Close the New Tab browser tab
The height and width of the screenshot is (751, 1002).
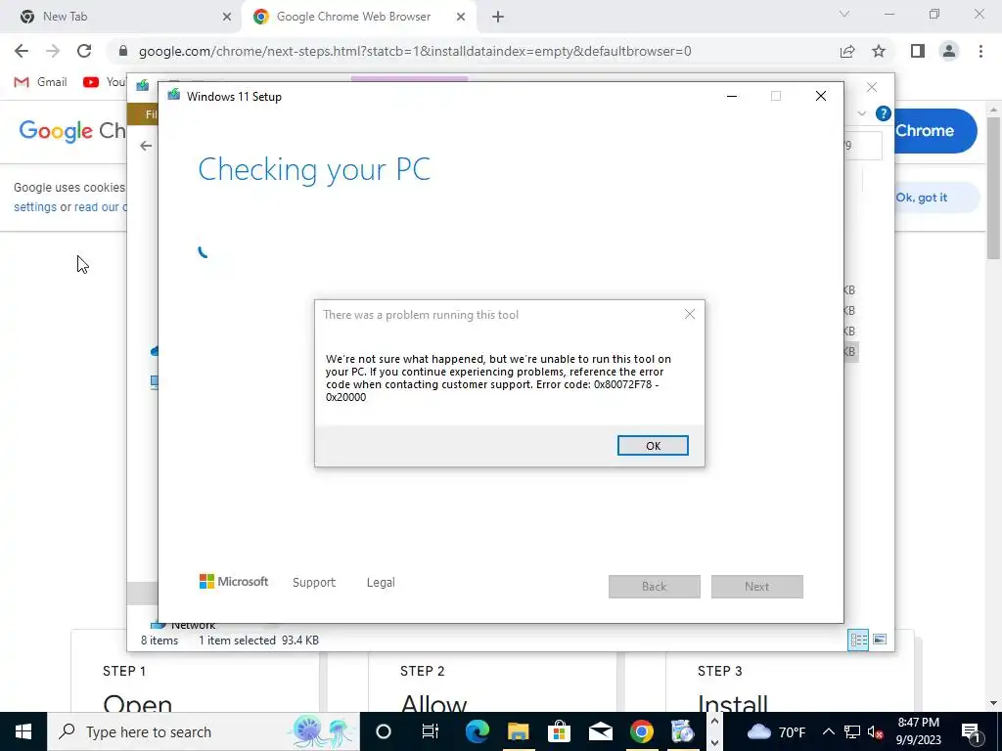226,18
